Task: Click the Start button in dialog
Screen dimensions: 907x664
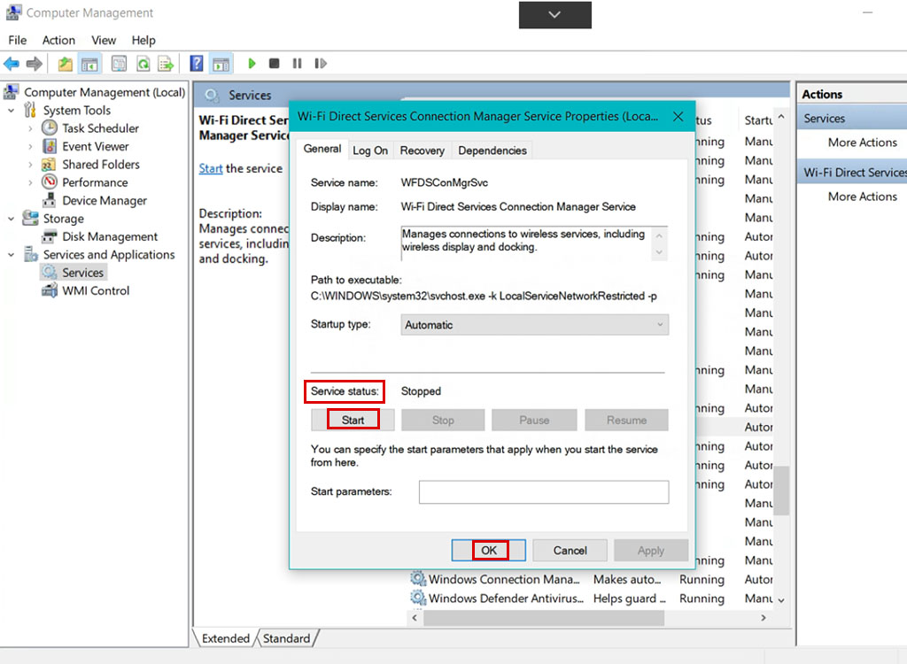Action: (x=353, y=420)
